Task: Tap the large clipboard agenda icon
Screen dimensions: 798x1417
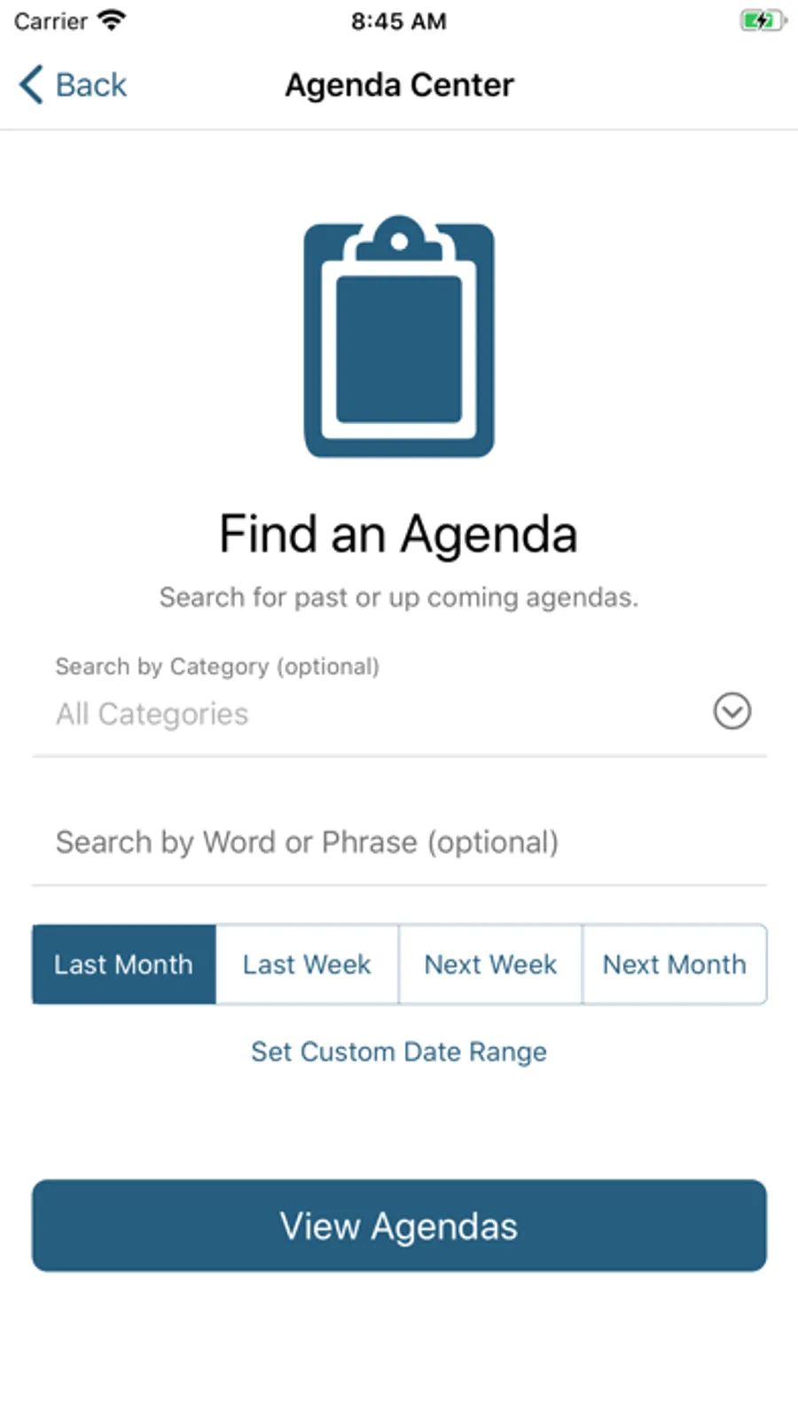Action: pyautogui.click(x=399, y=336)
